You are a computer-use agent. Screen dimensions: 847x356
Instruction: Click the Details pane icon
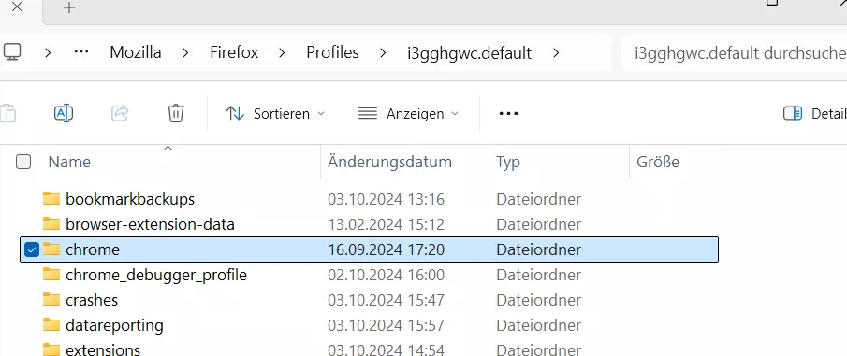pos(793,113)
